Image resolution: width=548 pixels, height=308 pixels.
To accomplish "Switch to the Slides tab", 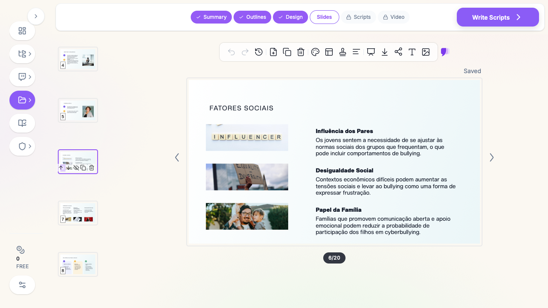I will click(324, 17).
